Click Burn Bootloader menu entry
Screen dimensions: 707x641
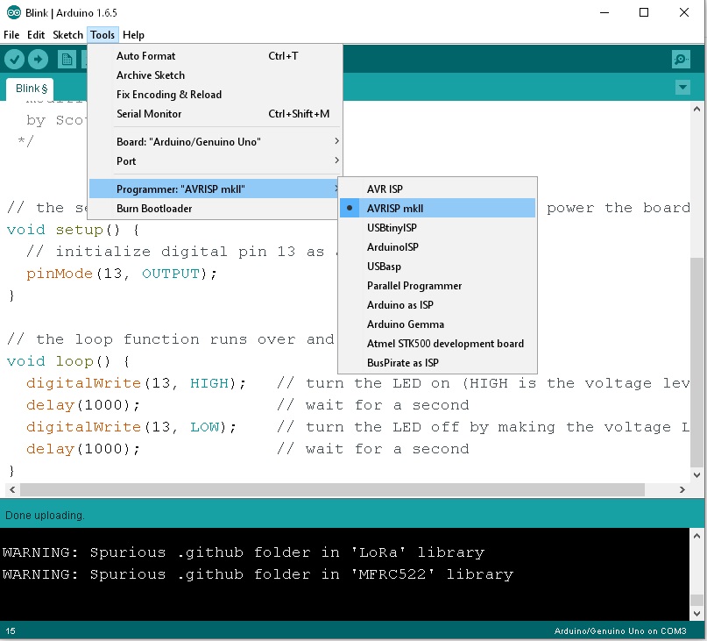pos(215,209)
